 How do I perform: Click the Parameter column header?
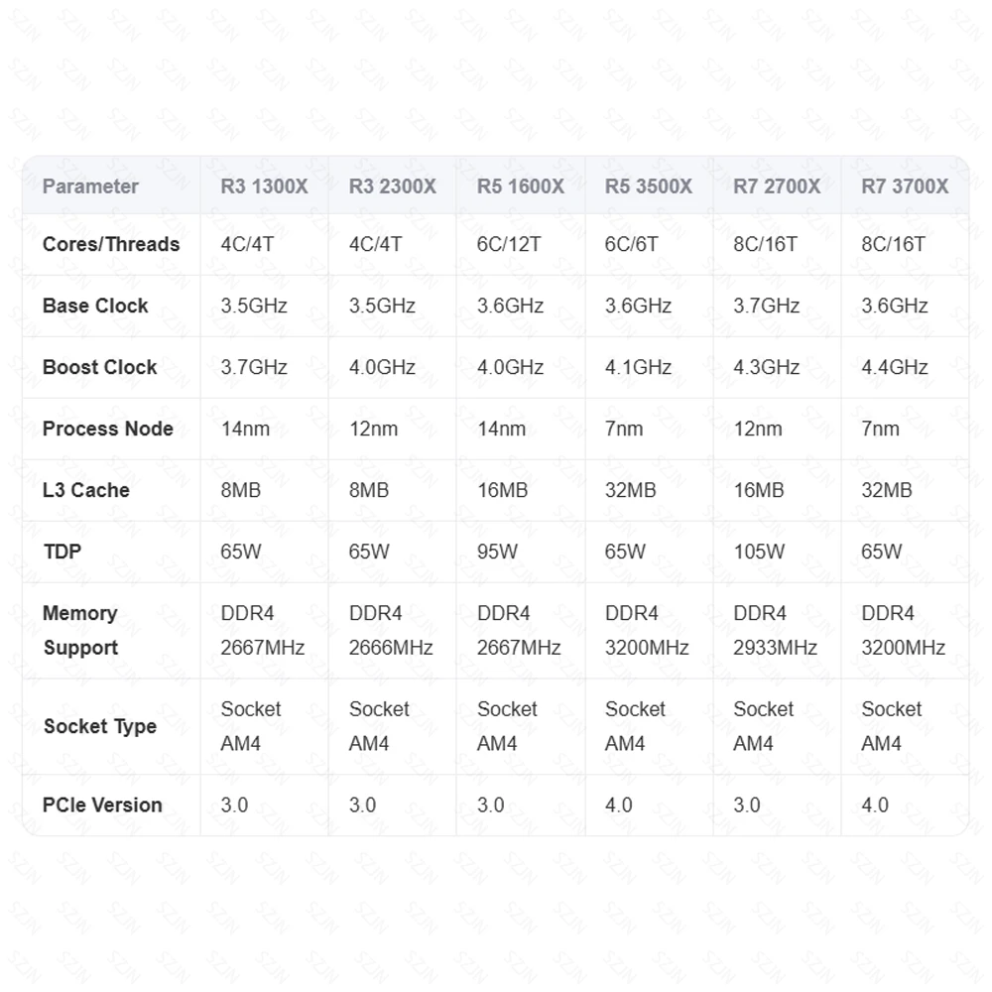coord(90,186)
